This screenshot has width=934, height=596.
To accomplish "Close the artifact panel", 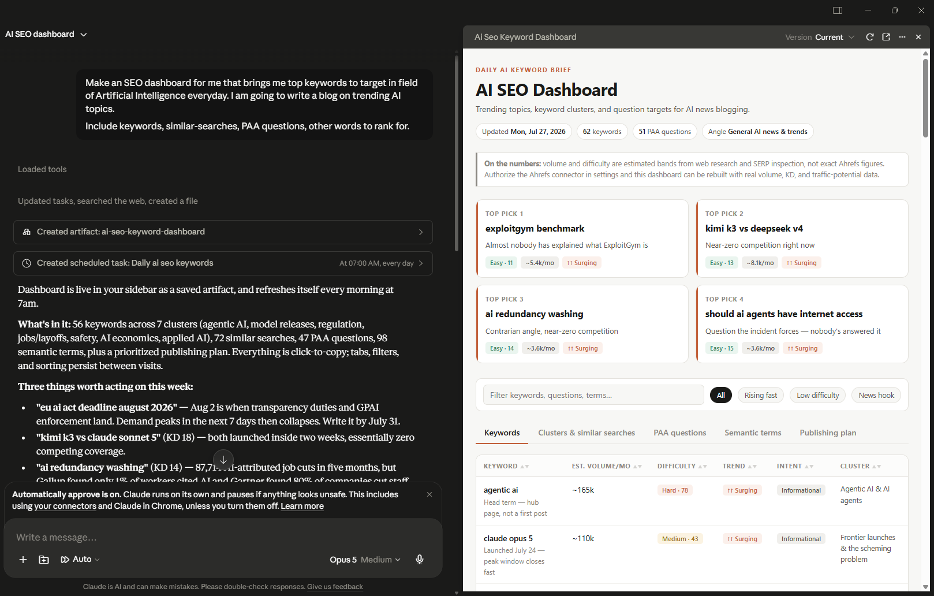I will tap(918, 37).
